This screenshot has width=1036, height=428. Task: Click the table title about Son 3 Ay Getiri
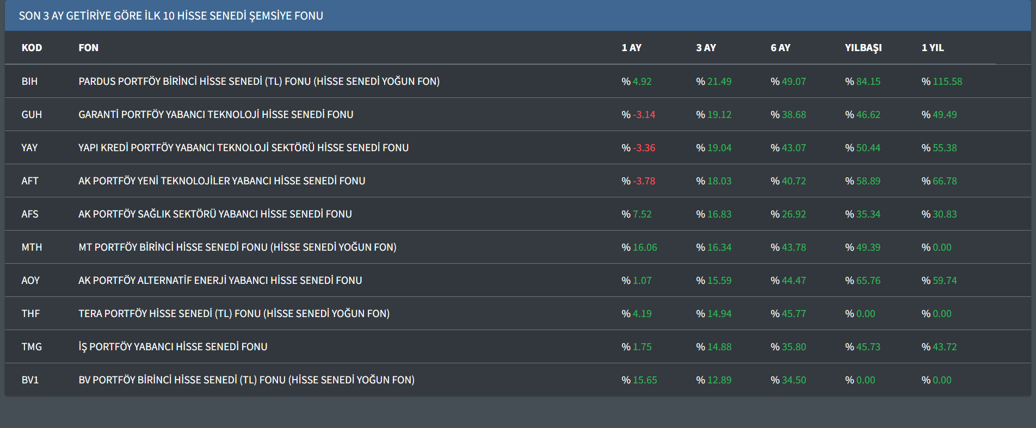(x=171, y=16)
